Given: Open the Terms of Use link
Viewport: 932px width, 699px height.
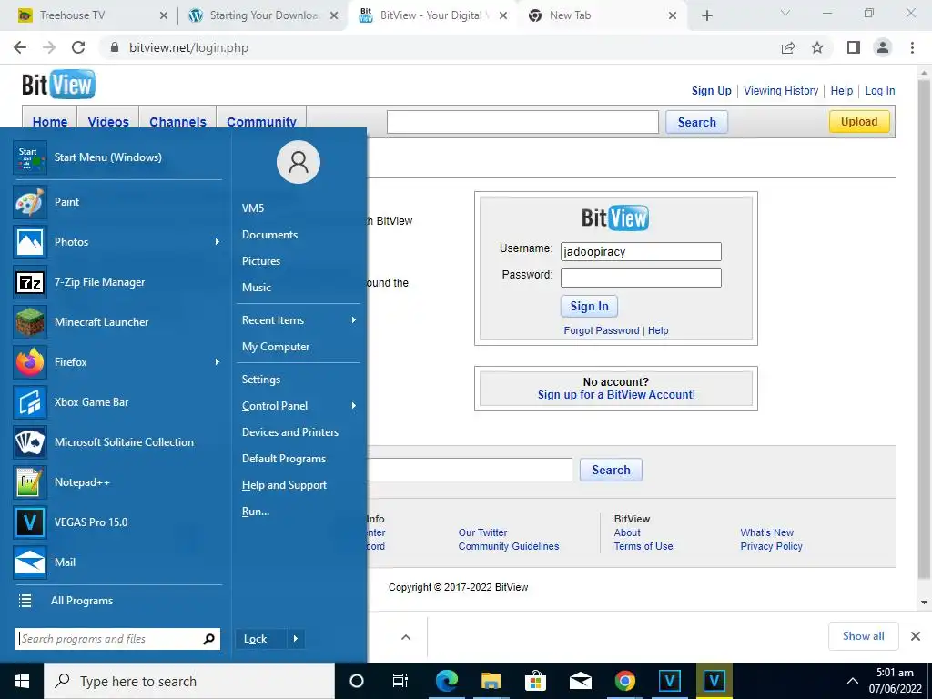Looking at the screenshot, I should [x=643, y=546].
